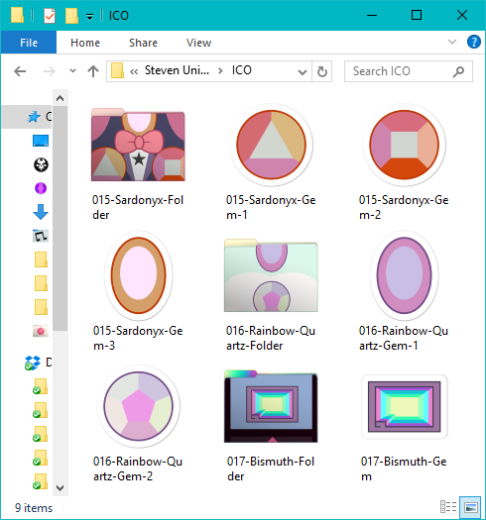Open the recent locations dropdown
486x520 pixels.
coord(72,71)
